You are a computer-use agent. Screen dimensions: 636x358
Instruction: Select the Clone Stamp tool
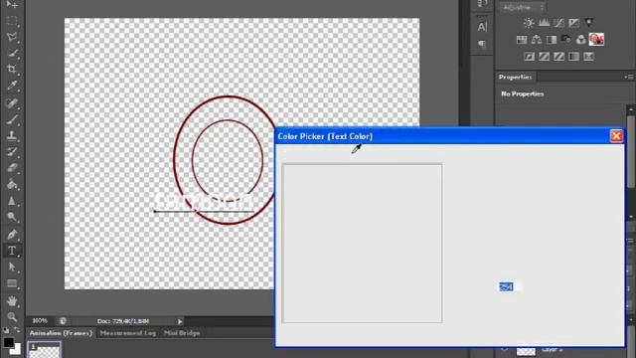[x=12, y=135]
